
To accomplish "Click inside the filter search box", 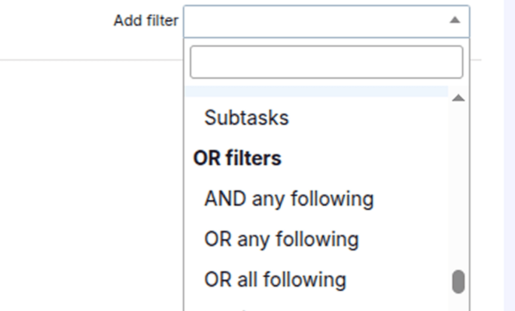I will coord(326,61).
